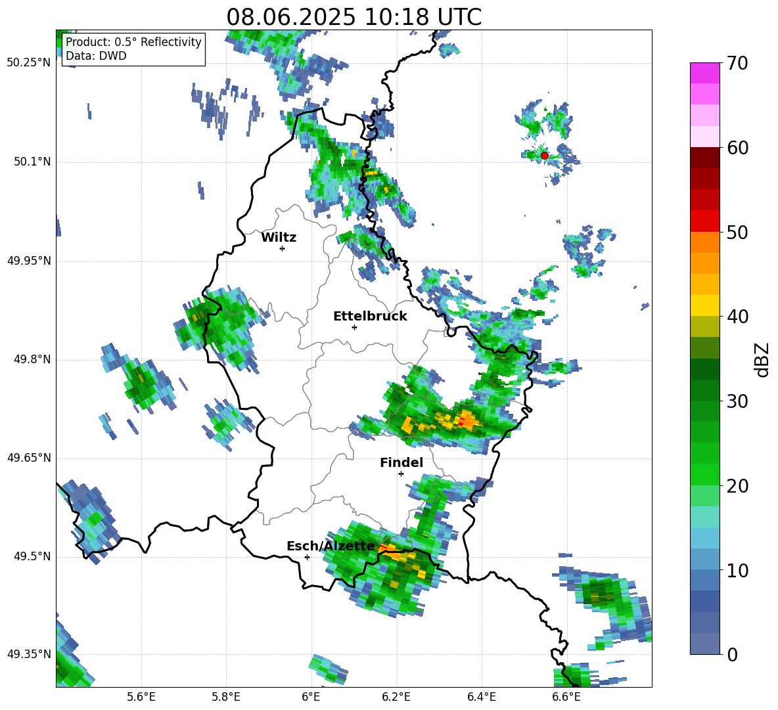This screenshot has height=710, width=778.
Task: Select the Ettelbruck city label
Action: [x=370, y=317]
